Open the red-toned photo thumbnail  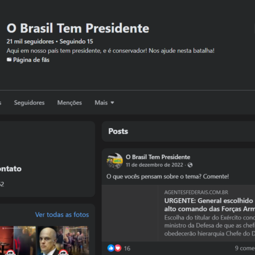tap(18, 240)
